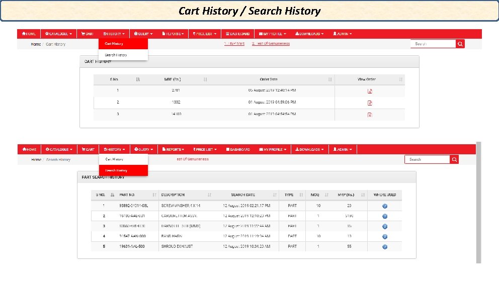Select Cart History in the lower History dropdown
The height and width of the screenshot is (285, 499).
(123, 159)
